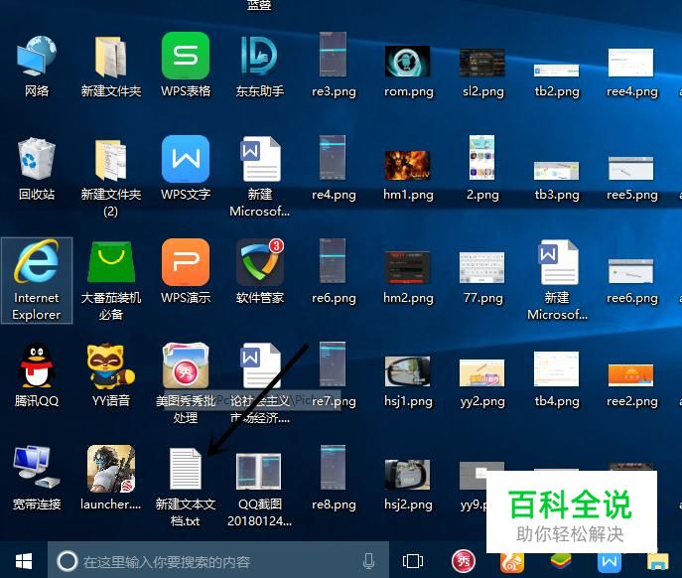This screenshot has height=578, width=682.
Task: Open the Windows Start menu
Action: (x=24, y=561)
